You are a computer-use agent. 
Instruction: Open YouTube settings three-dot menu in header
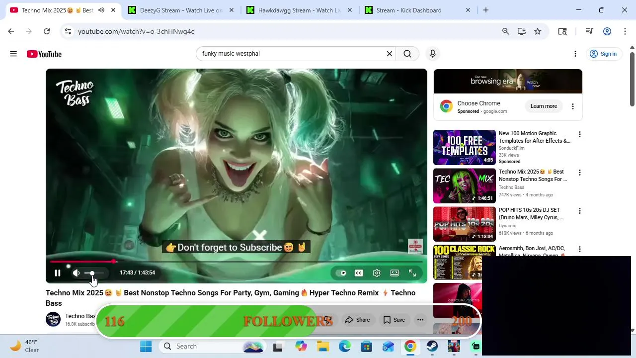click(x=575, y=54)
